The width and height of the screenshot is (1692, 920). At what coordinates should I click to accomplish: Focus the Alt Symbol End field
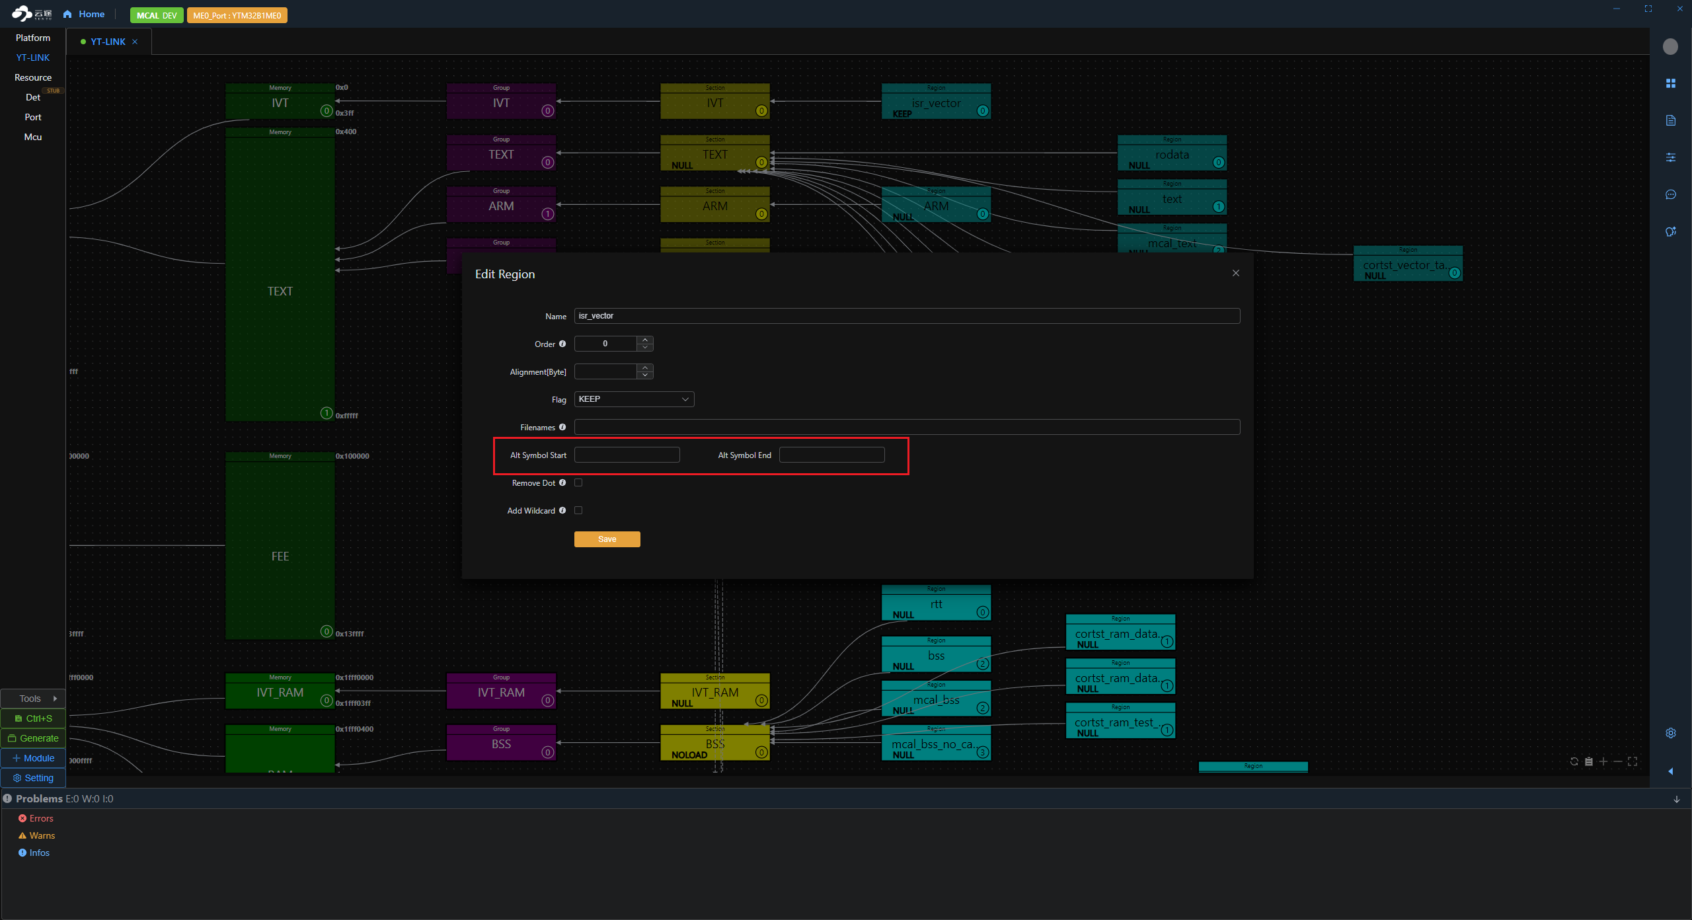click(x=831, y=455)
